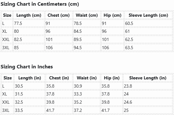The image size is (174, 115).
Task: Select the Length (in) column header
Action: [x=30, y=78]
